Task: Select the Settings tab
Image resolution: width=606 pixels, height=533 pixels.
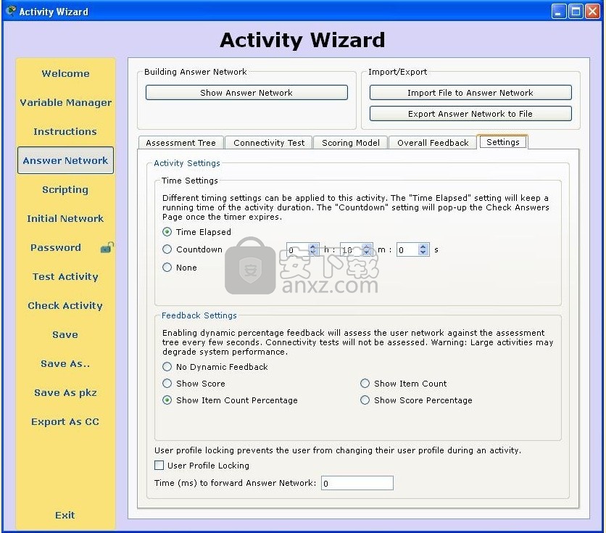Action: tap(503, 142)
